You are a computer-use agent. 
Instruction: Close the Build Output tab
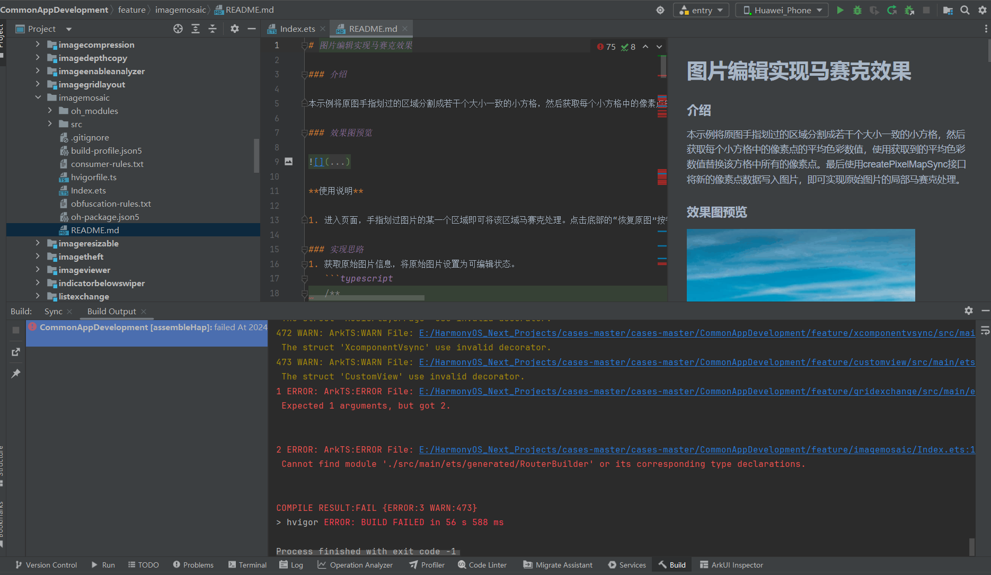tap(144, 311)
